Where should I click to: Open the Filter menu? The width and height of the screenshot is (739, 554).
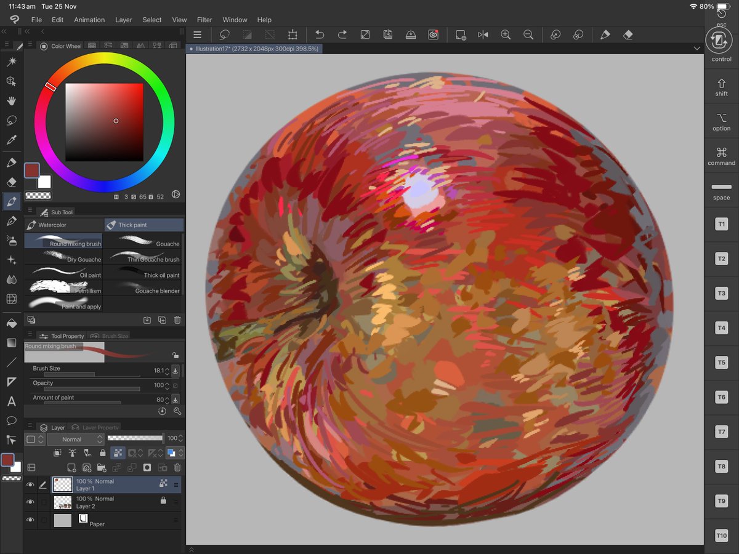pos(204,20)
